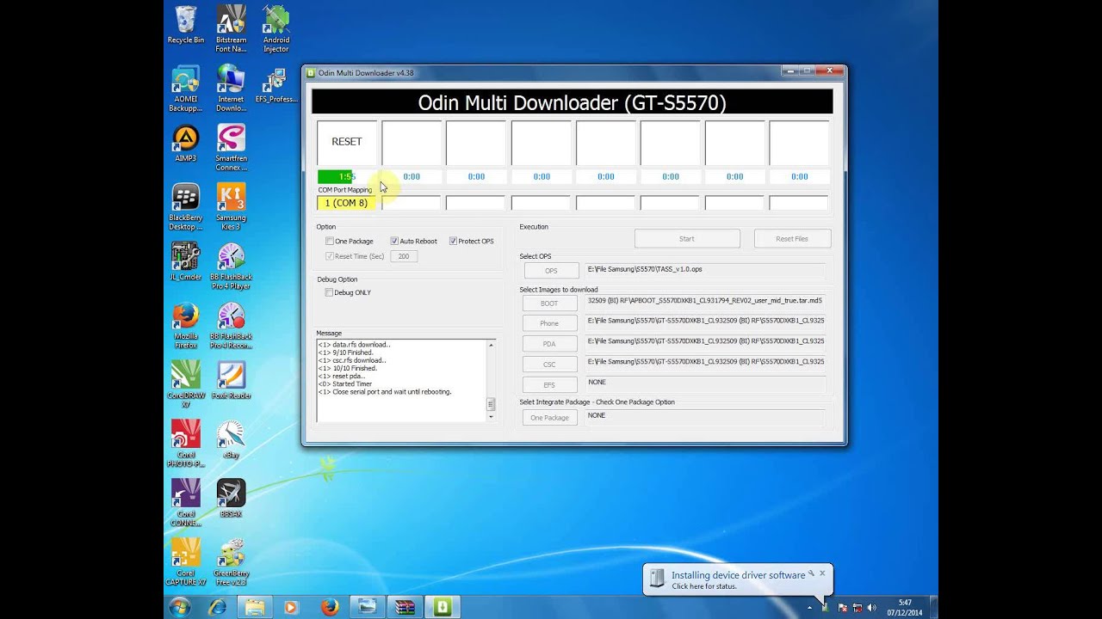Click the CSC image button

550,365
